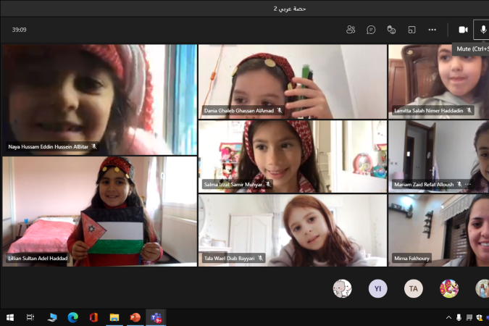Expand the hidden system tray icons
Screen dimensions: 489x326
[448, 317]
